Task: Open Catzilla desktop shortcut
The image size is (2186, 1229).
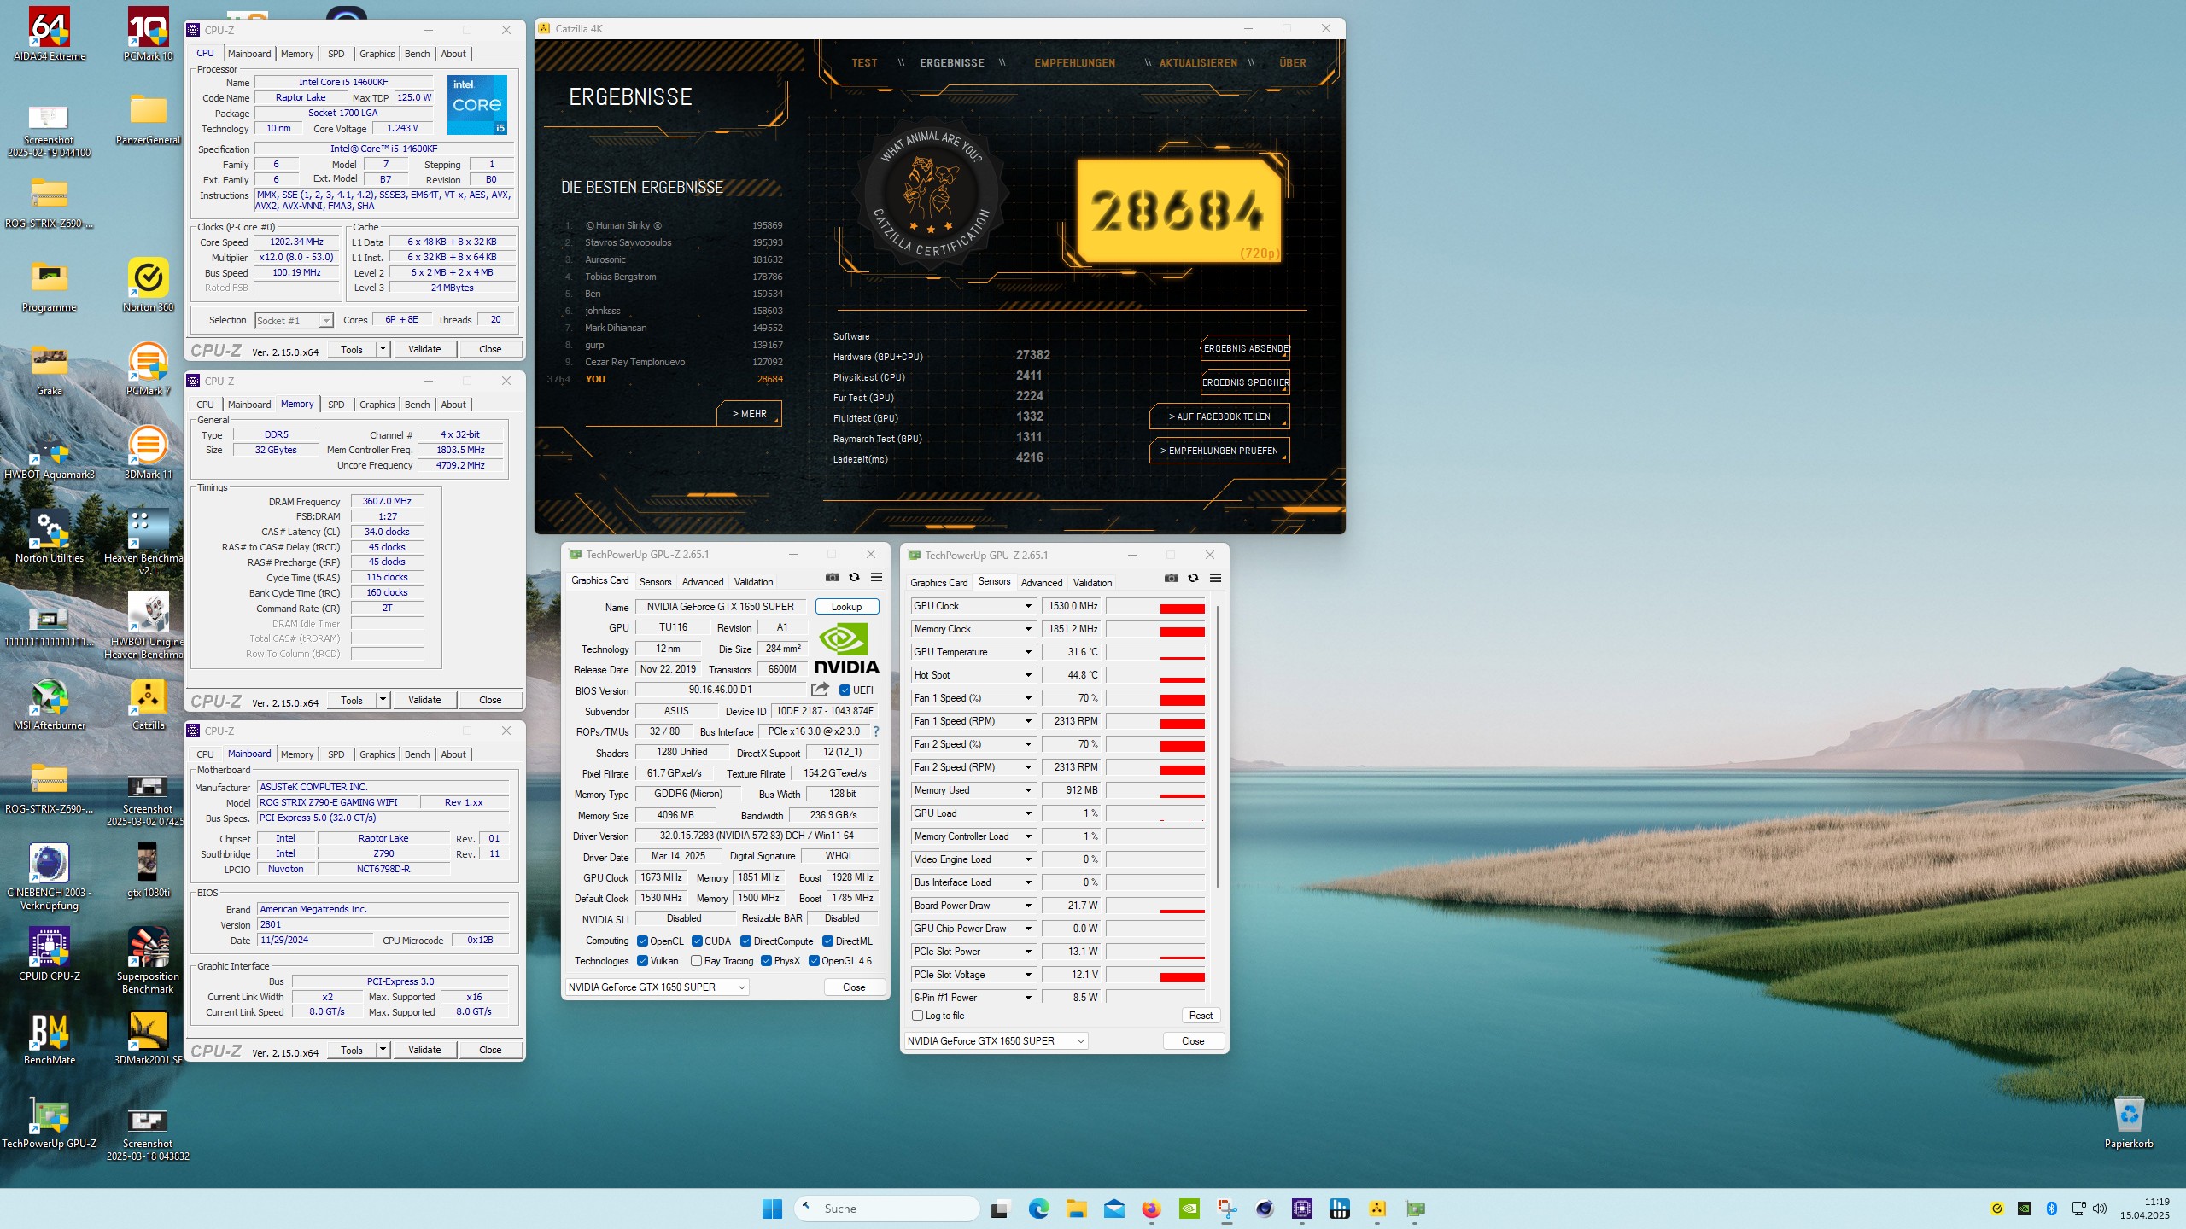Action: pyautogui.click(x=148, y=703)
